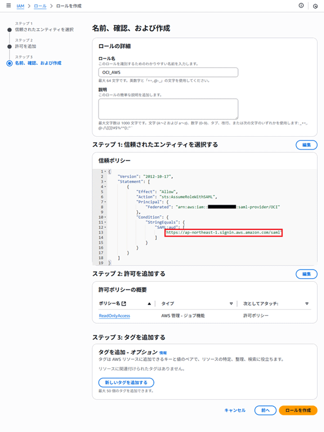Collapse the Condition fold arrow on line 10
Image resolution: width=324 pixels, height=432 pixels.
point(105,217)
